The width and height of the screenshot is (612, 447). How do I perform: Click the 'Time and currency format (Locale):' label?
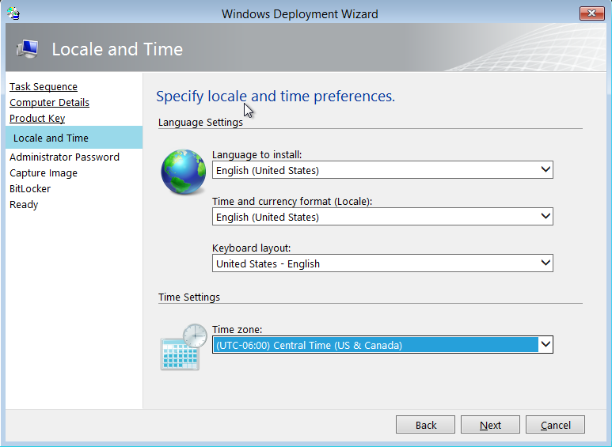click(x=292, y=201)
